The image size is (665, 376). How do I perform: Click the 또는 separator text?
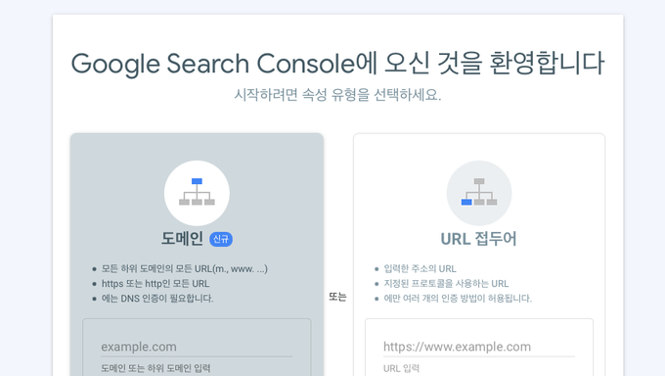pyautogui.click(x=337, y=297)
